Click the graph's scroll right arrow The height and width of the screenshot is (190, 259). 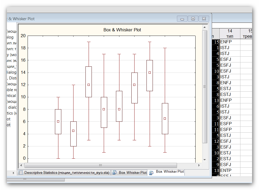199,165
